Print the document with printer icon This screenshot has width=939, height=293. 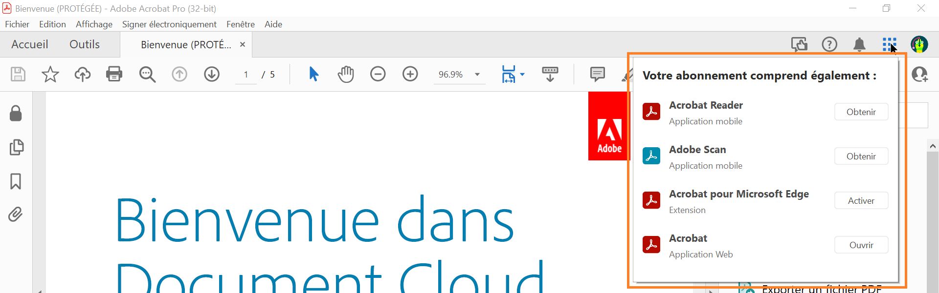click(114, 74)
